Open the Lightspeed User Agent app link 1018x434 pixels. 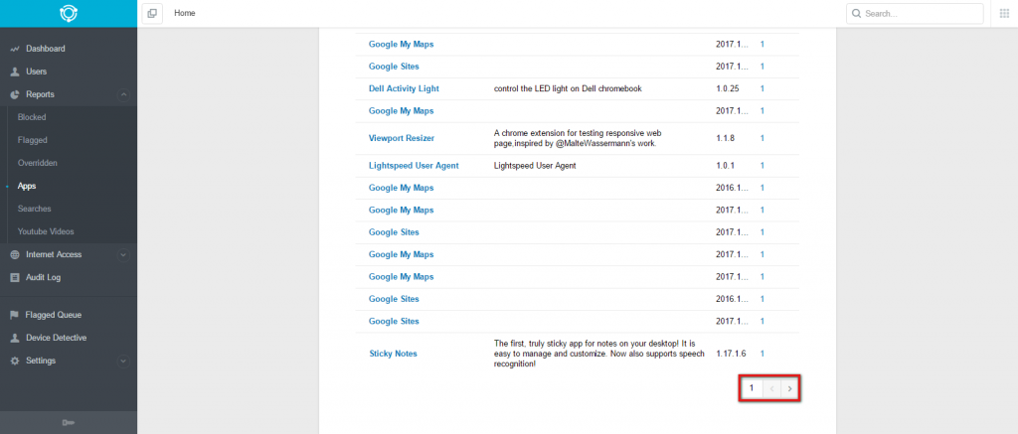coord(414,166)
